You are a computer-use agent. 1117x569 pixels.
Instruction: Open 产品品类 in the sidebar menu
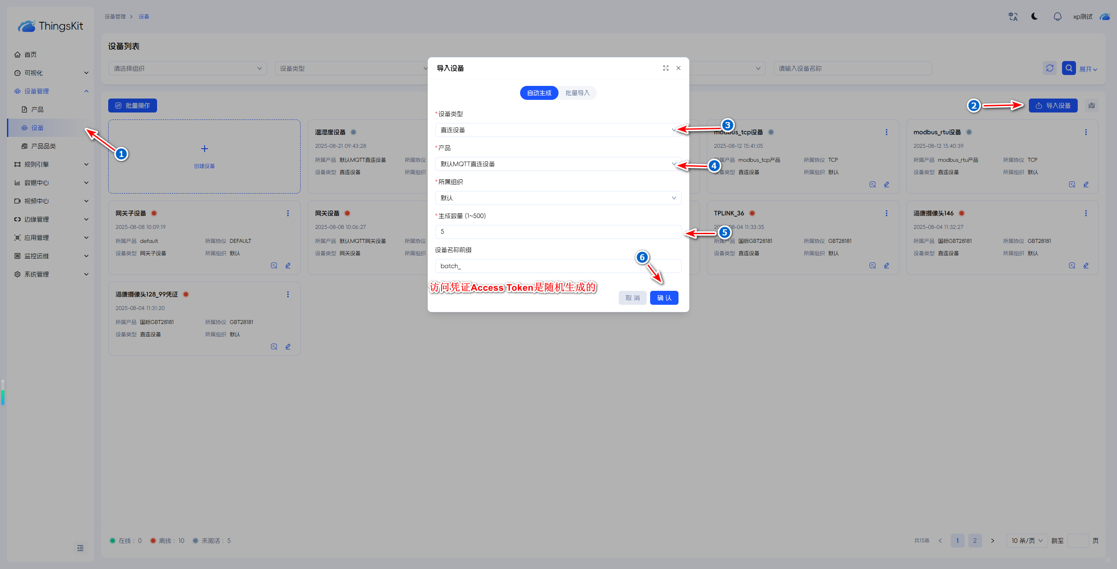[43, 146]
